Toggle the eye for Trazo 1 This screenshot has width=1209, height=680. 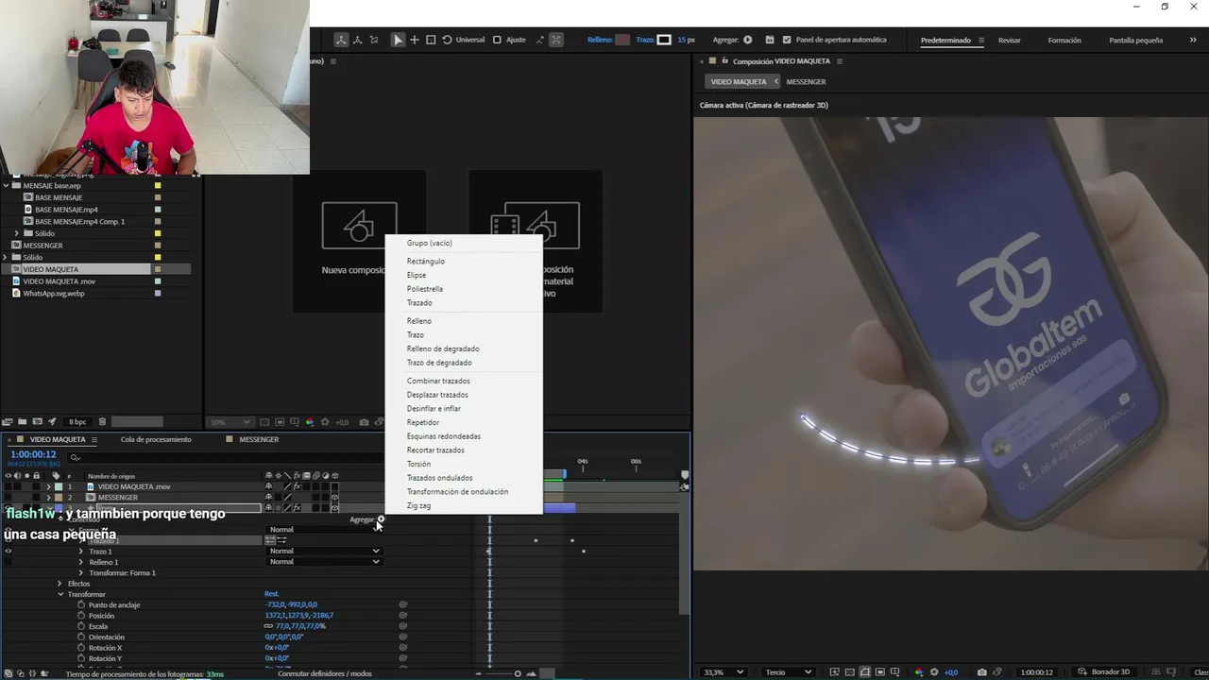pos(8,551)
